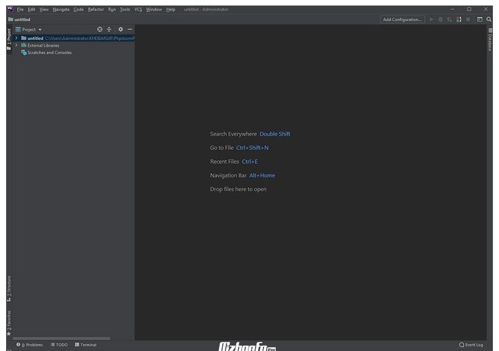499x351 pixels.
Task: Open the Favorites side tab
Action: tap(9, 322)
